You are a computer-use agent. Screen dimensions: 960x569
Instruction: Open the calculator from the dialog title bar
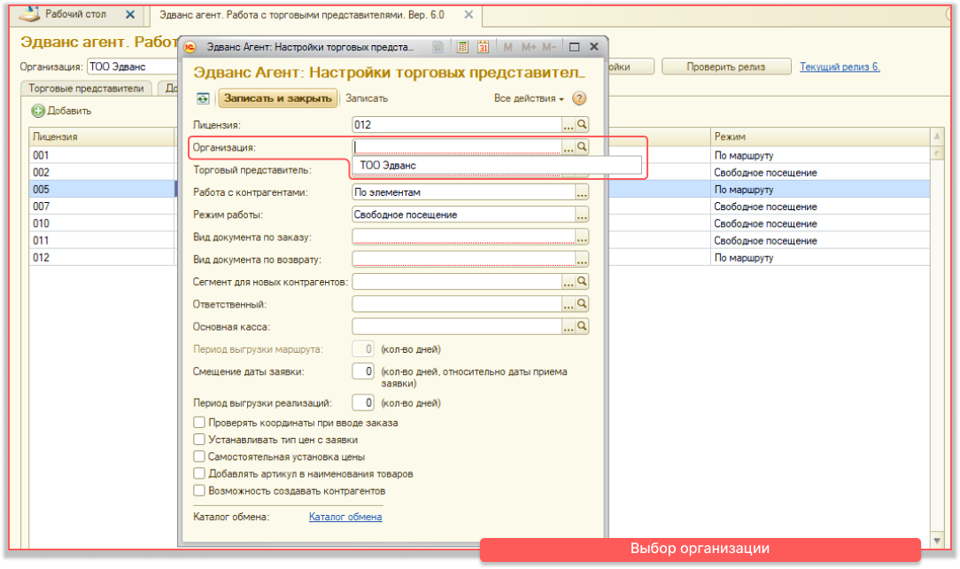point(463,47)
